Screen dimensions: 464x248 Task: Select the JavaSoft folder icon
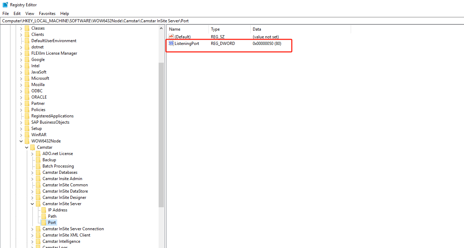coord(27,72)
